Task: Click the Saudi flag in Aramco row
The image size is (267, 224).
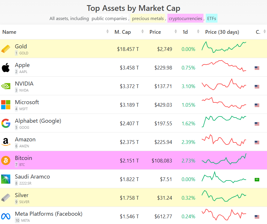Action: [257, 180]
